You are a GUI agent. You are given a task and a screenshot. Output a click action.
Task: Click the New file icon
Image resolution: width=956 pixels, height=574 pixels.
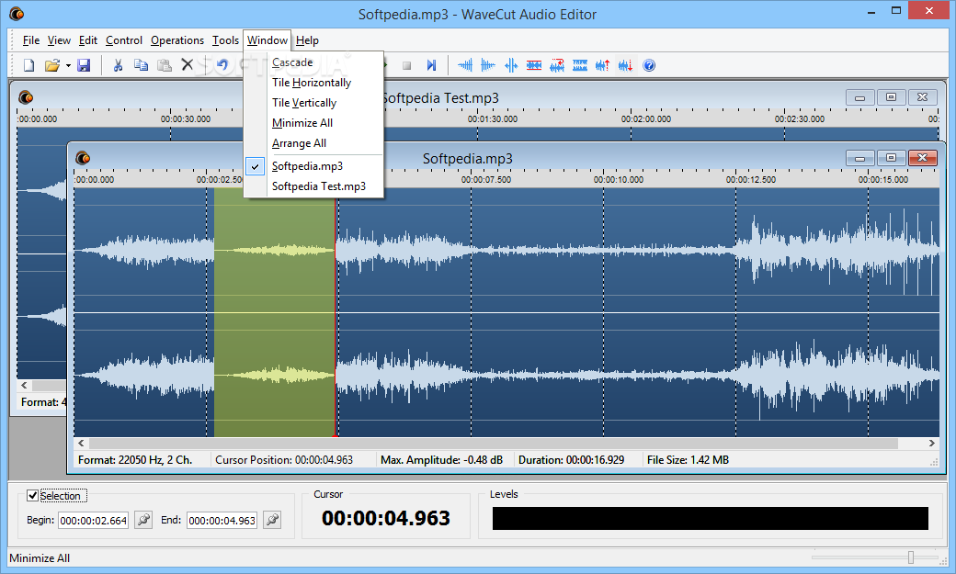[x=28, y=65]
